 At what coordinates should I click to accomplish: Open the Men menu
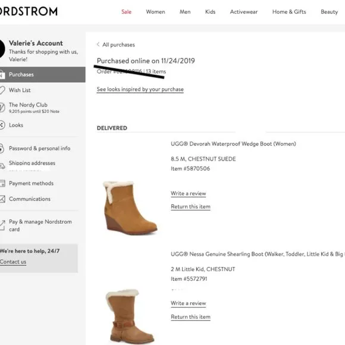(185, 12)
